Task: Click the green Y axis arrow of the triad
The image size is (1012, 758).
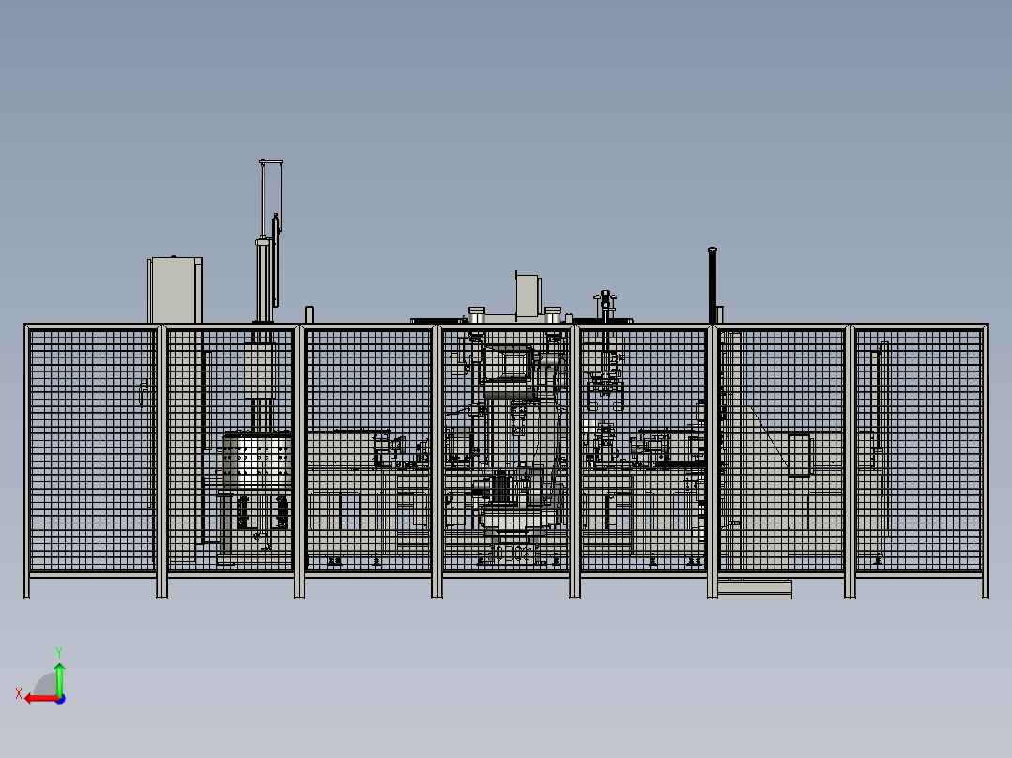Action: point(59,679)
